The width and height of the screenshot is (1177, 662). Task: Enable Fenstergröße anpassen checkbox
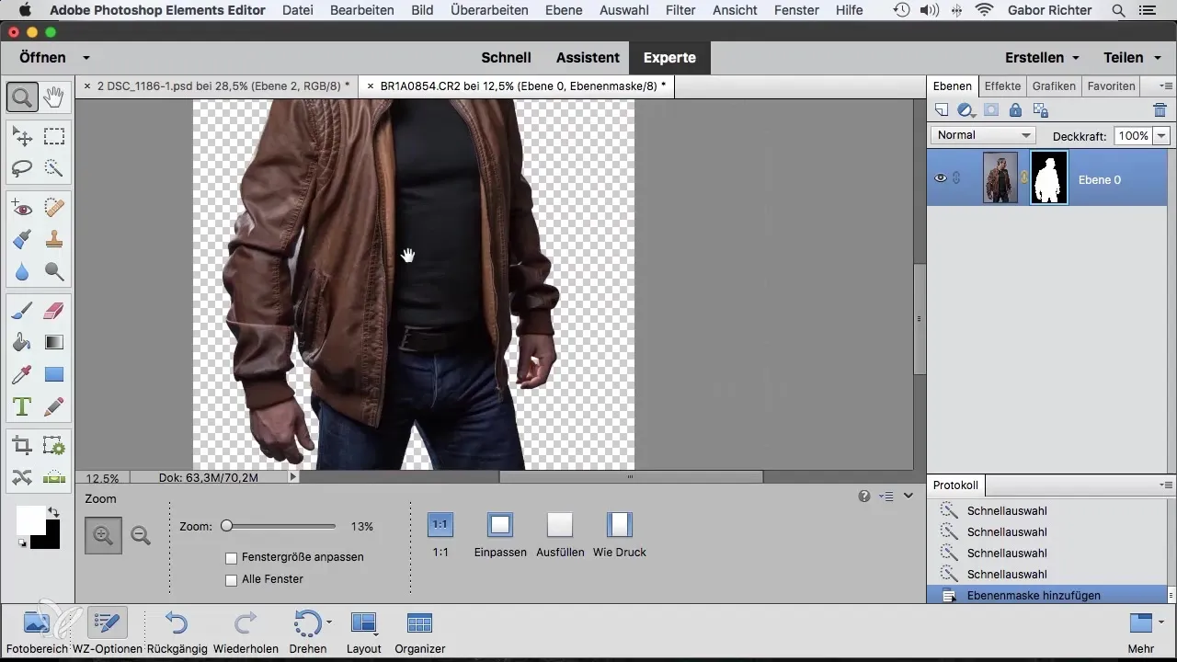click(x=232, y=557)
